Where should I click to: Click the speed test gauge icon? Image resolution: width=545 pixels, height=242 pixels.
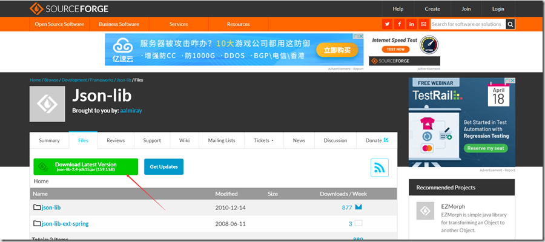(x=429, y=45)
